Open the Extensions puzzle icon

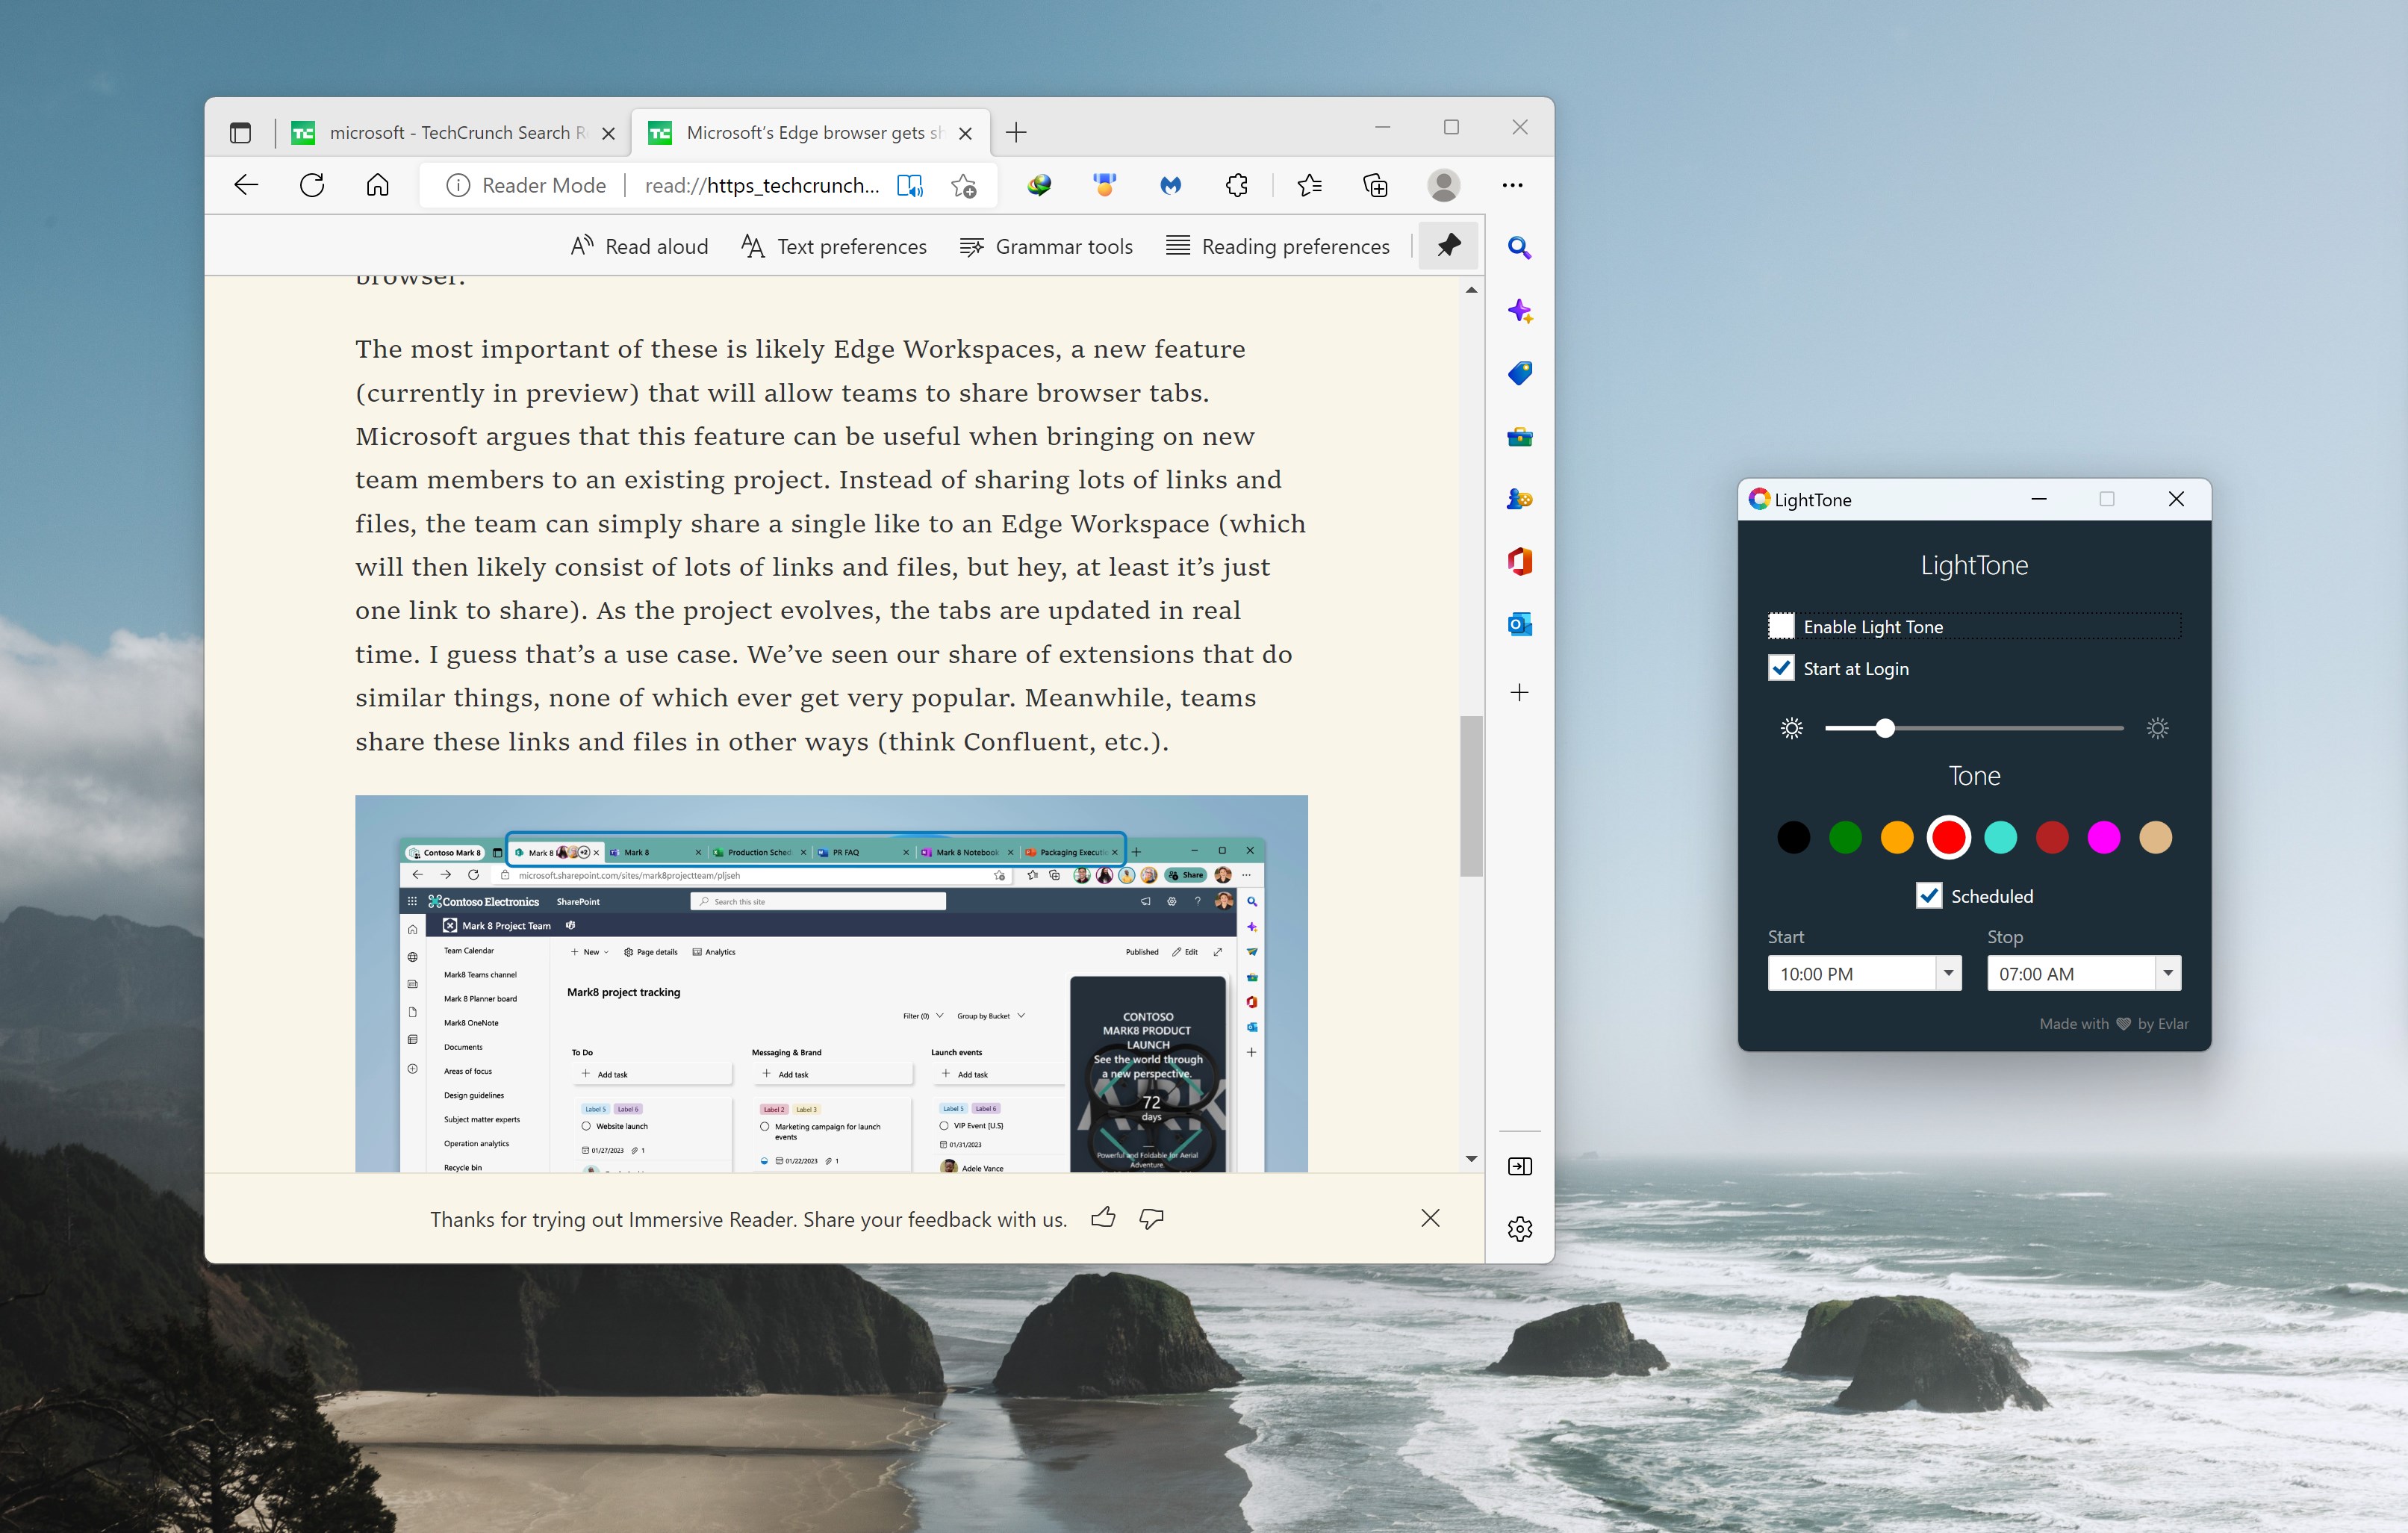tap(1237, 185)
